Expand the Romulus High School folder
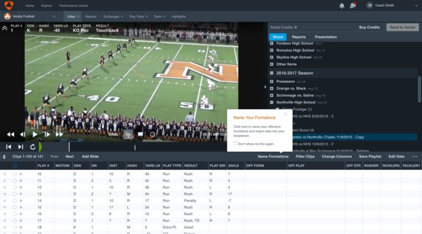Viewport: 422px width, 234px height. (x=272, y=50)
